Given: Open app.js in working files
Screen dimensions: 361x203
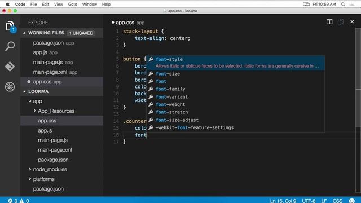Looking at the screenshot, I should click(61, 52).
